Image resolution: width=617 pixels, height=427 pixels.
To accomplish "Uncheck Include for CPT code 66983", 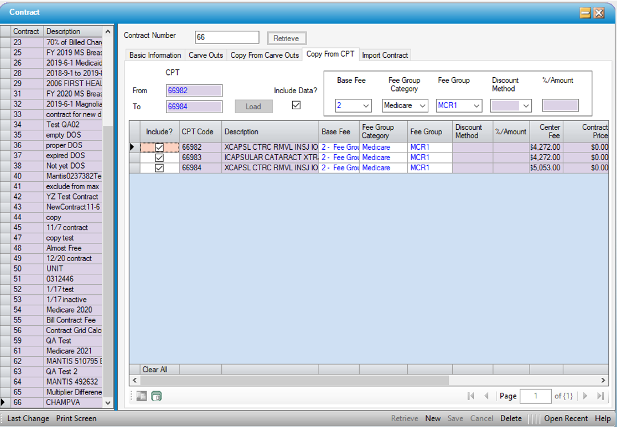I will 160,158.
